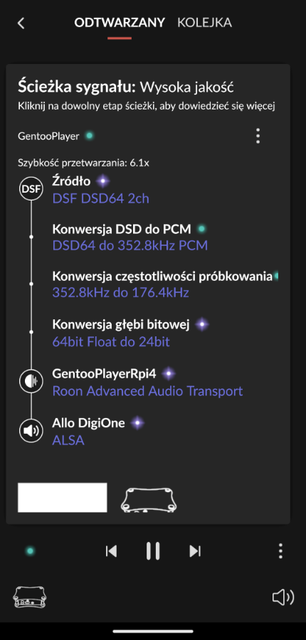Open the zone picker device icon
Screen dimensions: 306x640
pyautogui.click(x=30, y=598)
